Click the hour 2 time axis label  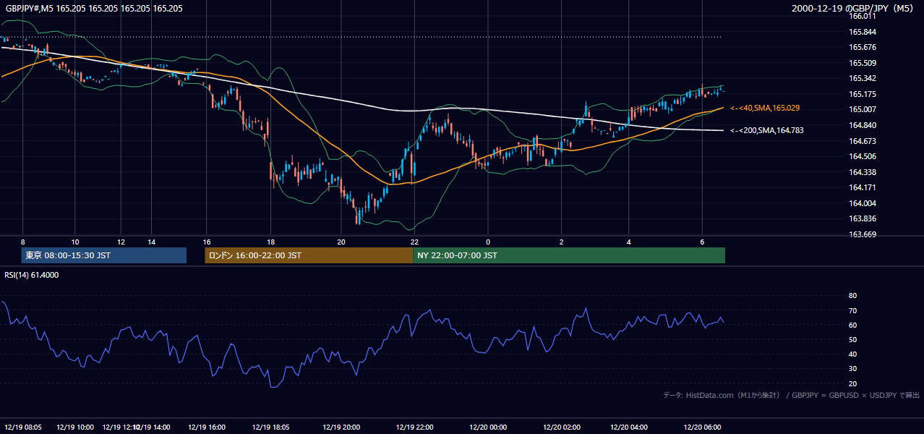[x=562, y=242]
